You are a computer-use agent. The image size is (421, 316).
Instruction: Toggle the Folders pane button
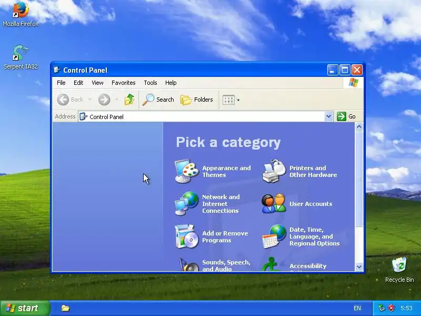(197, 100)
